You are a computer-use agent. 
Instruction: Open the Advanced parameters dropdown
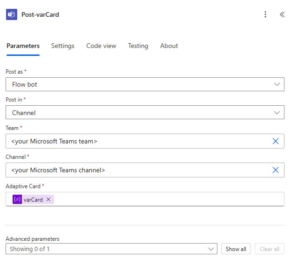click(x=111, y=249)
